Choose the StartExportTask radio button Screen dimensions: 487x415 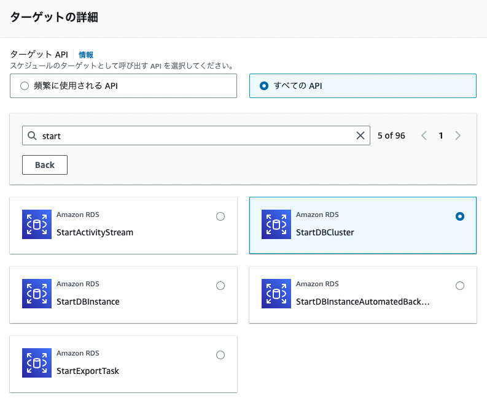point(220,355)
